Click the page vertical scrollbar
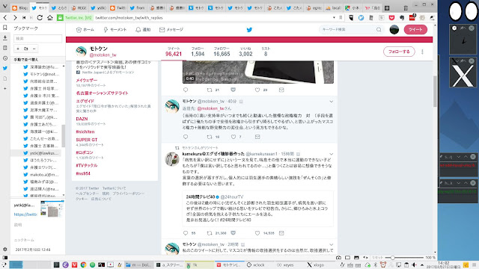 [435, 91]
